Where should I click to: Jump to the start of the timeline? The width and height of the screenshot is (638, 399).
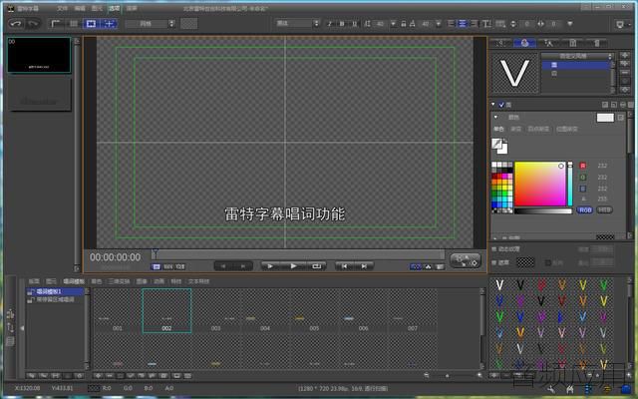point(344,266)
